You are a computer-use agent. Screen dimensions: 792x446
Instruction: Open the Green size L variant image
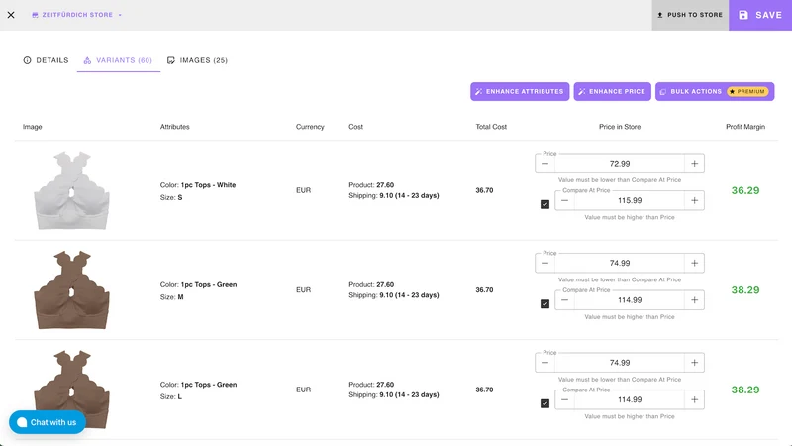click(71, 390)
